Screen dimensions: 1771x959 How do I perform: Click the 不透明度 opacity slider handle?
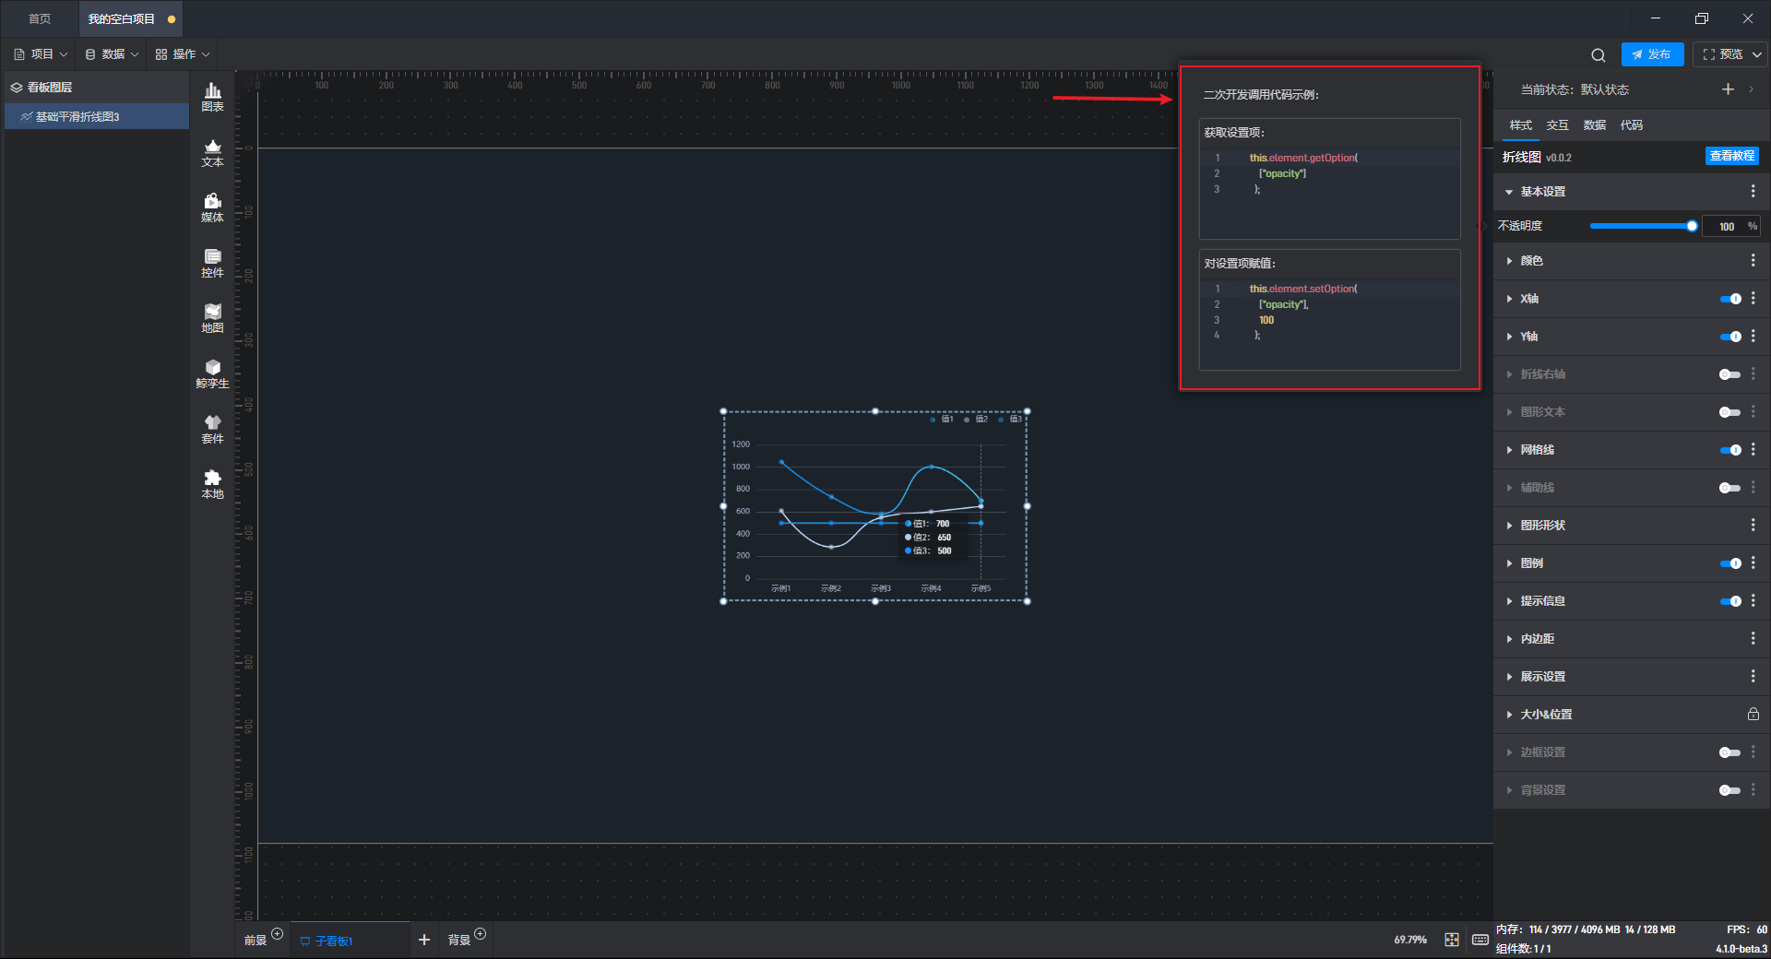(x=1692, y=226)
